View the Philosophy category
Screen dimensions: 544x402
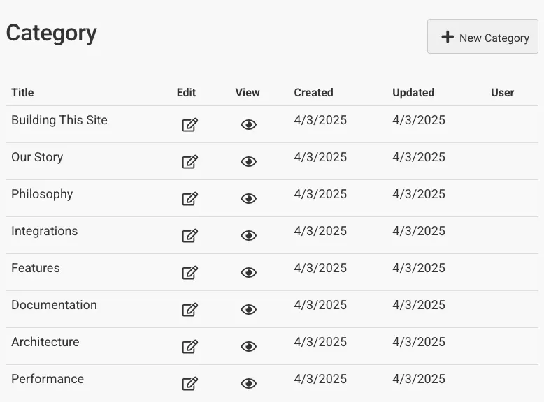click(248, 199)
